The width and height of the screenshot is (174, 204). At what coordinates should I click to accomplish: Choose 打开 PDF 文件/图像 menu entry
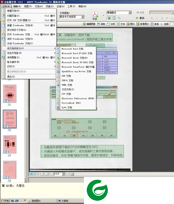click(29, 20)
